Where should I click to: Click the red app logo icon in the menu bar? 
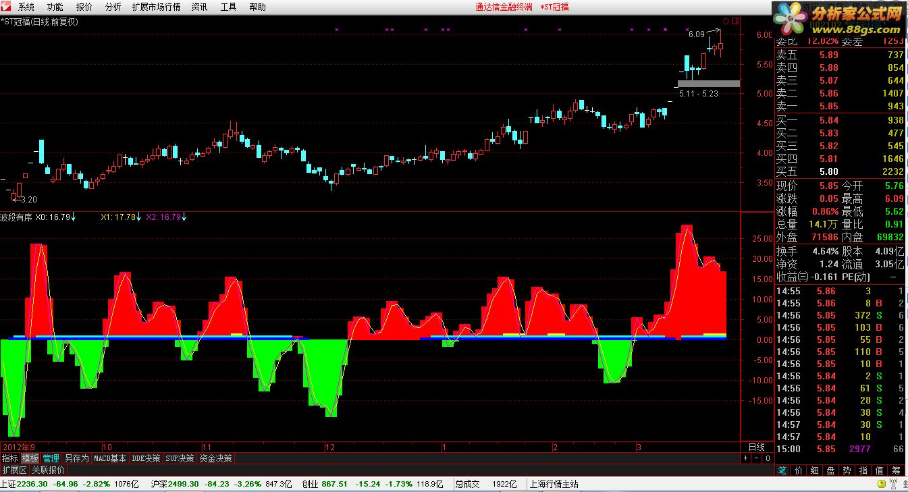(x=6, y=7)
